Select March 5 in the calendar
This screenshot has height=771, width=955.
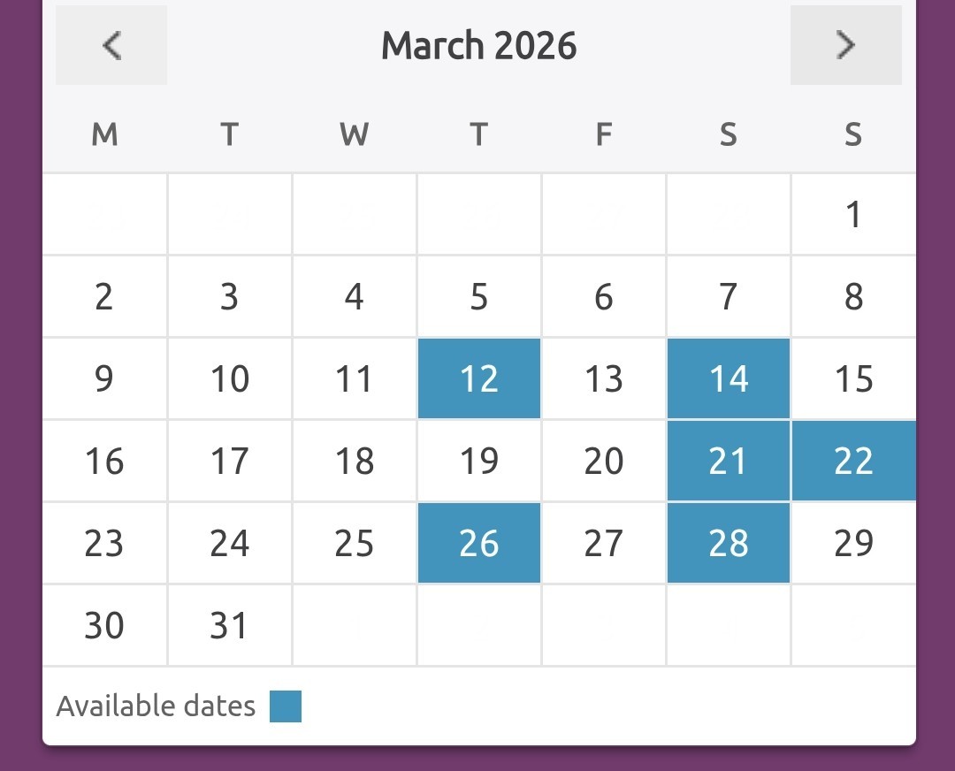[x=479, y=297]
